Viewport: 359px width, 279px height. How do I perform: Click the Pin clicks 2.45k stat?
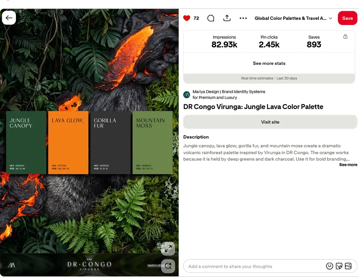pos(269,42)
